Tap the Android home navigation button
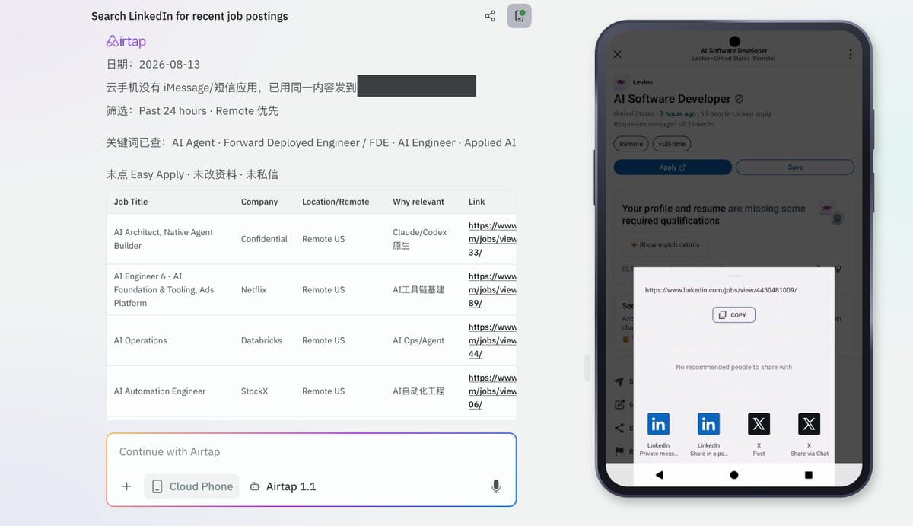This screenshot has width=913, height=526. 734,475
